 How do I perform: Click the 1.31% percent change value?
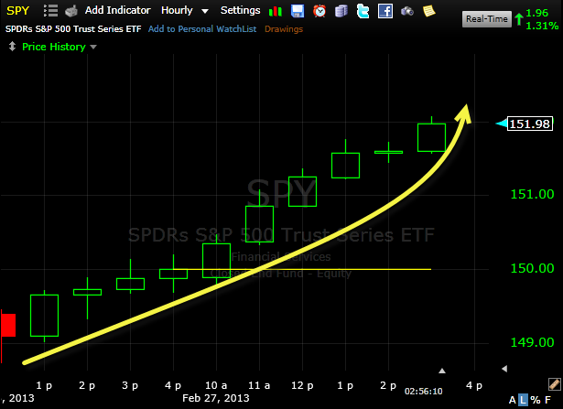[542, 26]
